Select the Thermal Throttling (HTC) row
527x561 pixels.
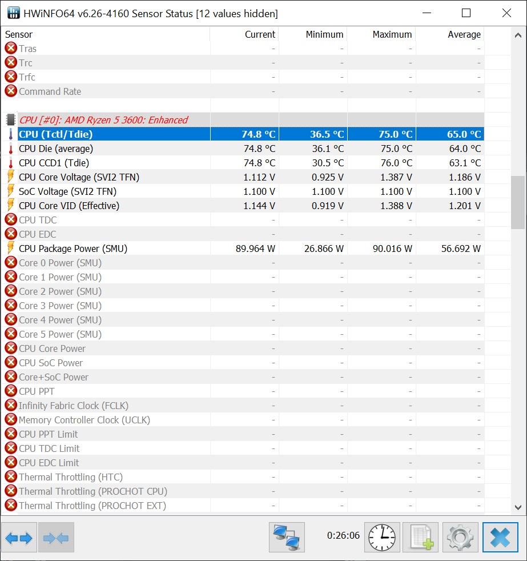pos(243,477)
